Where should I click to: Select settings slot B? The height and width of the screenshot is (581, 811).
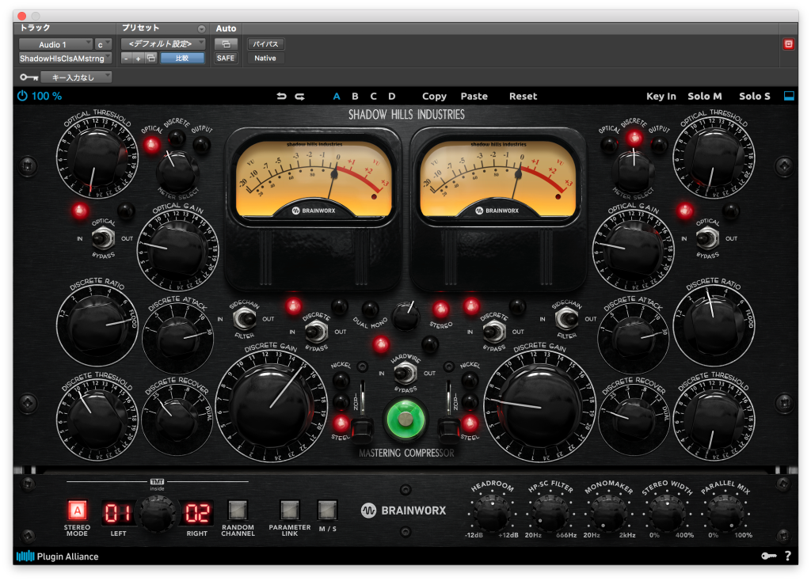[355, 96]
